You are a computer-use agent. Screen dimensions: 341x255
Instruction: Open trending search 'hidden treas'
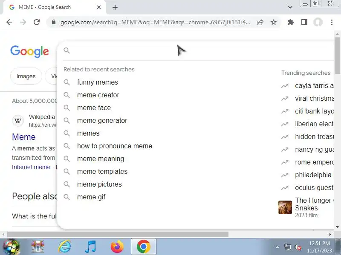coord(314,137)
